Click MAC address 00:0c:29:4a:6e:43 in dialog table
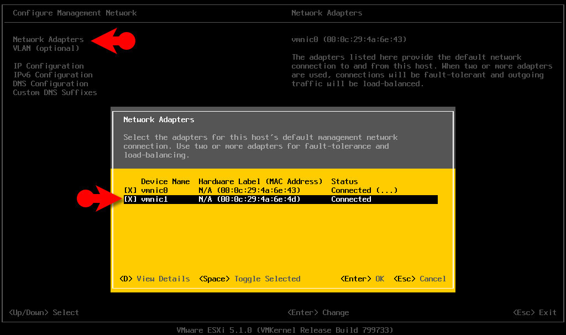 [259, 190]
